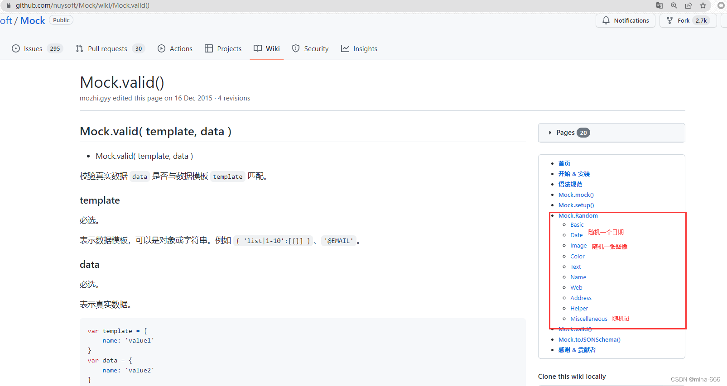Open the Name sub-link
This screenshot has height=386, width=727.
click(x=578, y=277)
